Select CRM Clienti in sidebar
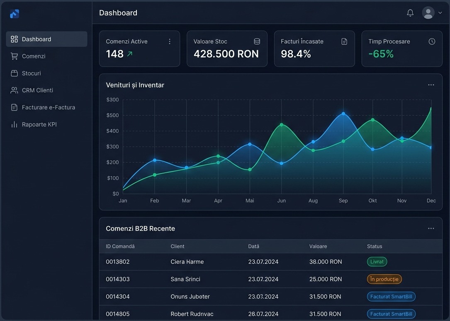This screenshot has height=321, width=450. click(x=46, y=90)
